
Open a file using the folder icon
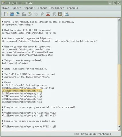point(12,14)
